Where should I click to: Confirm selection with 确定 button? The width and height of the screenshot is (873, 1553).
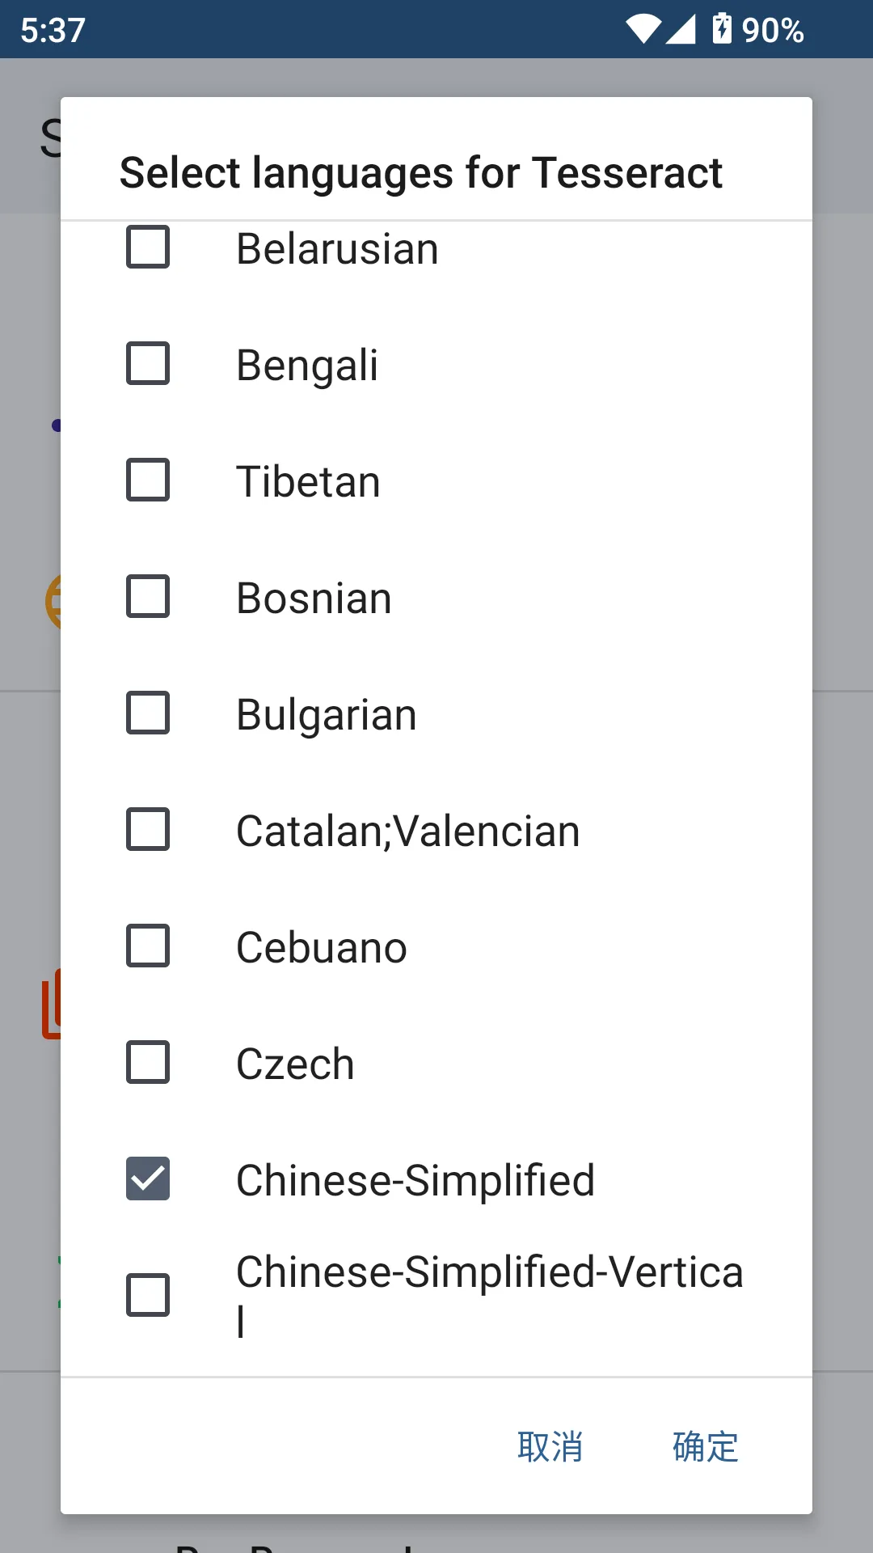[705, 1447]
